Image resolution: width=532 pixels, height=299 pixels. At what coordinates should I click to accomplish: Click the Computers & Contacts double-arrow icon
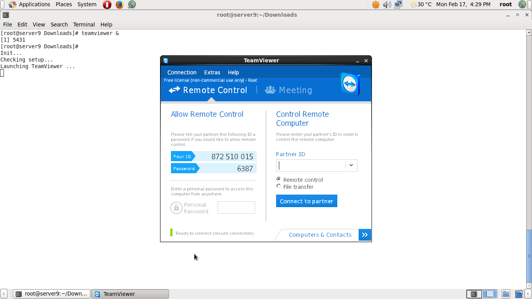pyautogui.click(x=365, y=235)
